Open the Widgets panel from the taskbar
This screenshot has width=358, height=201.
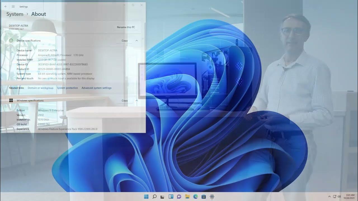(x=171, y=197)
